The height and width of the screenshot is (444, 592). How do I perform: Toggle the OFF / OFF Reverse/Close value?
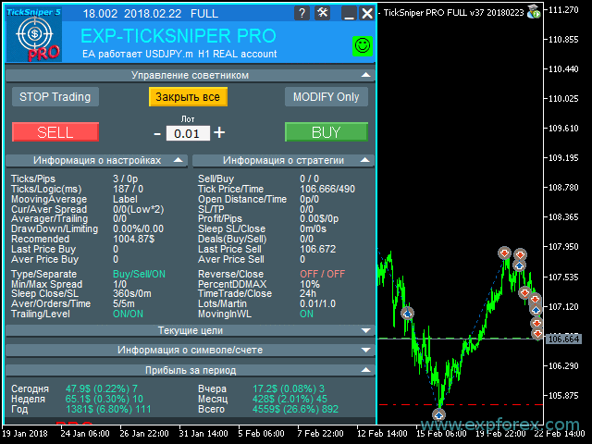coord(323,274)
